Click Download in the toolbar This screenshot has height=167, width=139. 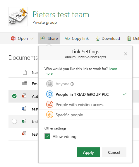(108, 38)
